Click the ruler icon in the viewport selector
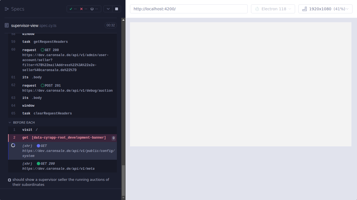 304,9
